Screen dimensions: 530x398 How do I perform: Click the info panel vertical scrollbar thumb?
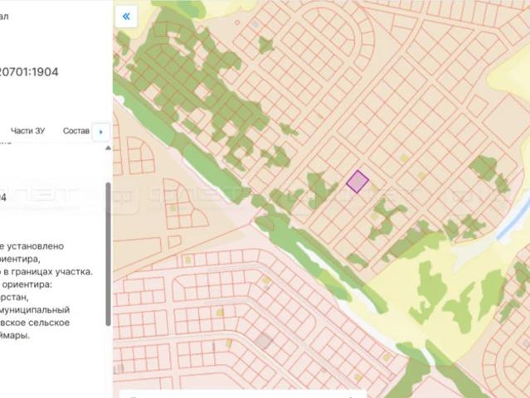point(108,254)
